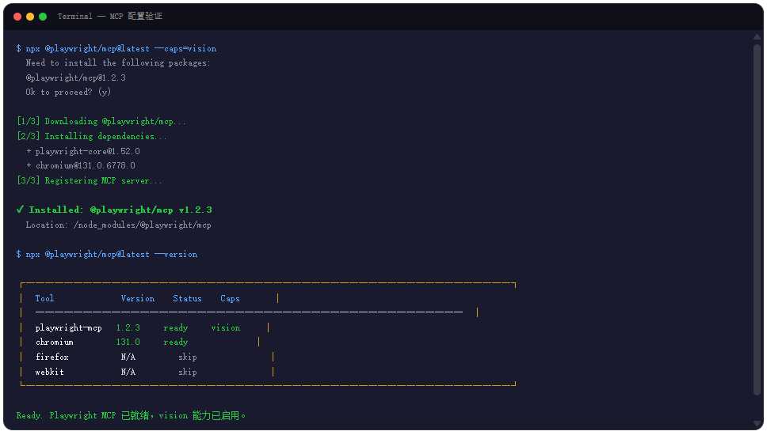Click the Version column header
The image size is (767, 435).
click(138, 298)
